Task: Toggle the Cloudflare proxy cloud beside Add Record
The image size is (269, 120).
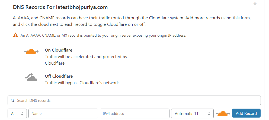Action: 223,114
